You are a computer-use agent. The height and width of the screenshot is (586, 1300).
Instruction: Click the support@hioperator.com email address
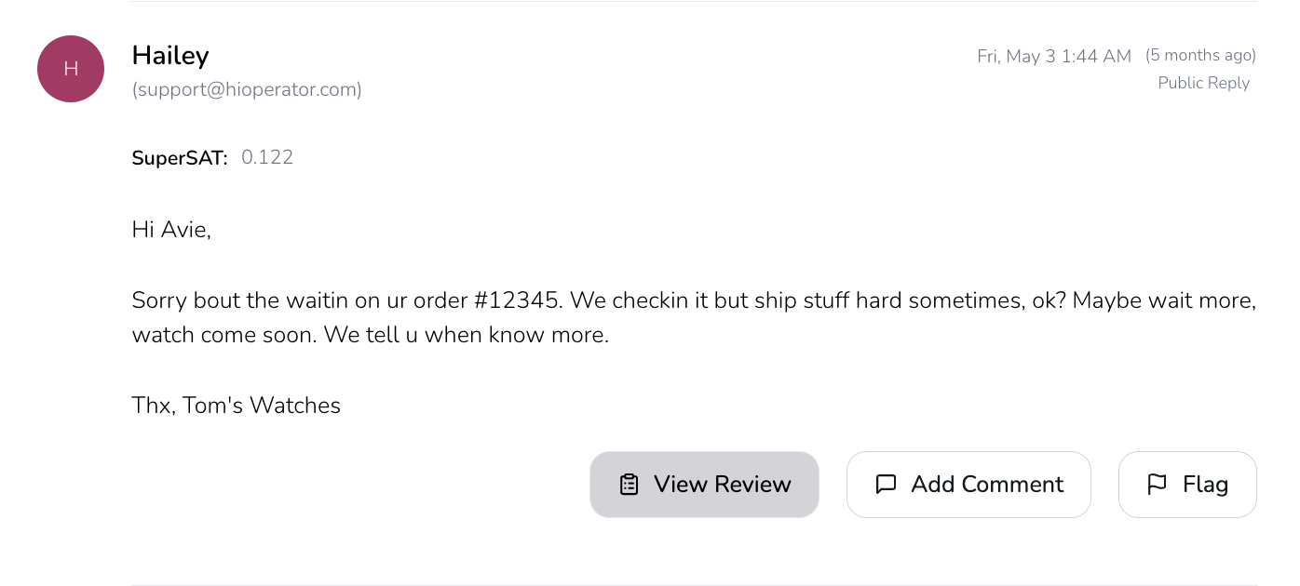click(x=247, y=89)
